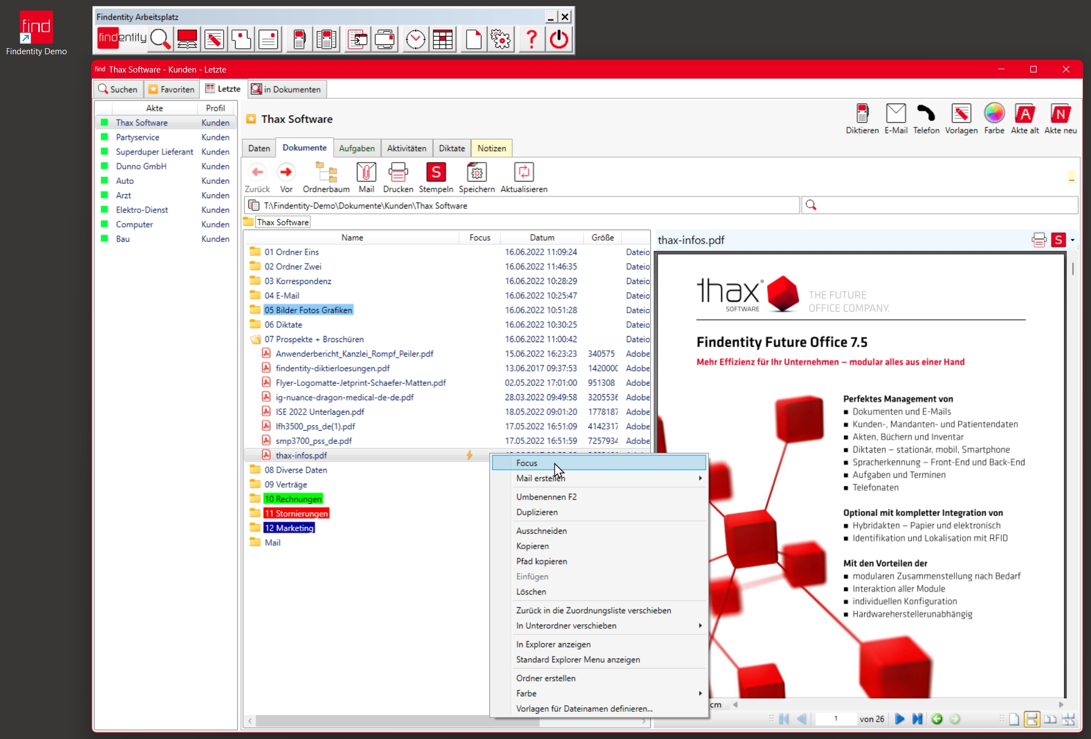
Task: Switch to the Favoriten tab
Action: 172,89
